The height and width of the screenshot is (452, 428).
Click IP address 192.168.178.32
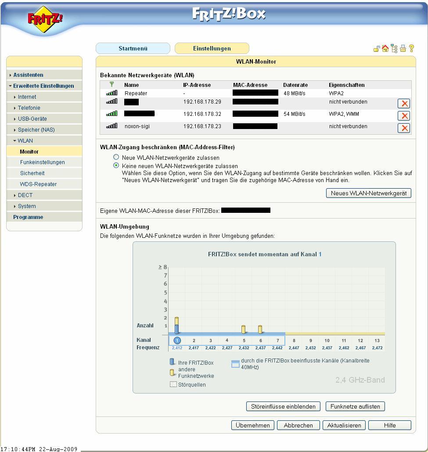202,114
